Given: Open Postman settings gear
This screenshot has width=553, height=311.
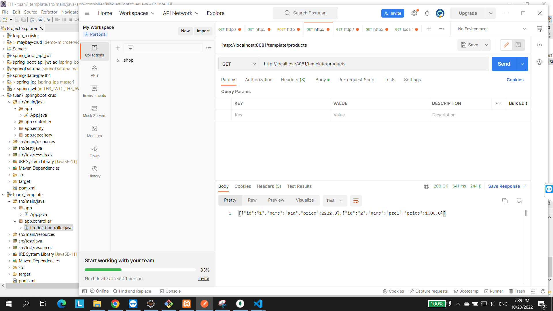Looking at the screenshot, I should (414, 13).
